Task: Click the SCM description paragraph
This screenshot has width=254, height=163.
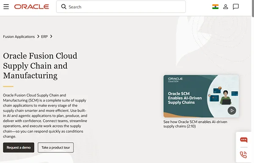Action: point(45,116)
